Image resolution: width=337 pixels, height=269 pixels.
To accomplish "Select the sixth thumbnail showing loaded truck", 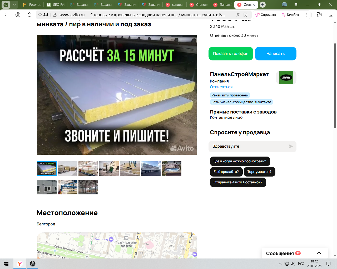I will [x=151, y=169].
